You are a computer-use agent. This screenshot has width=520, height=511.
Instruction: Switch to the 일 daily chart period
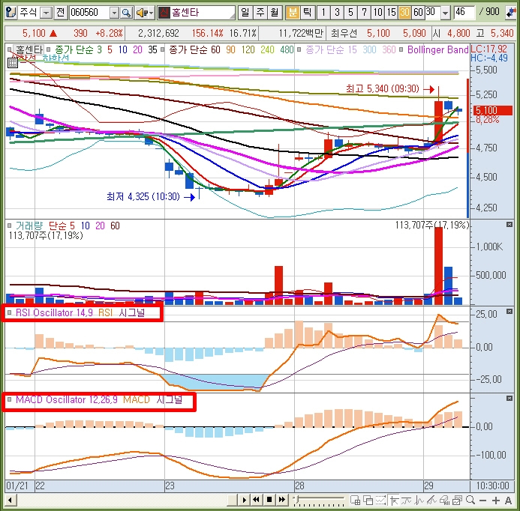[x=245, y=13]
